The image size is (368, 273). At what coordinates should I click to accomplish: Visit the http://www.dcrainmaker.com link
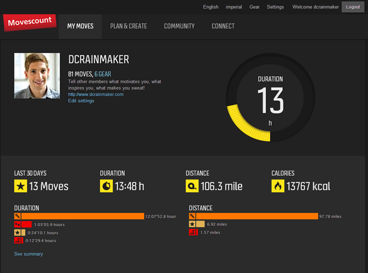tap(96, 95)
